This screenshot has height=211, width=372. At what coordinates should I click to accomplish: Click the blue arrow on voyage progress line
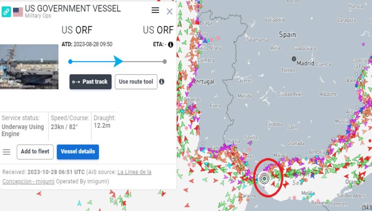[x=118, y=61]
